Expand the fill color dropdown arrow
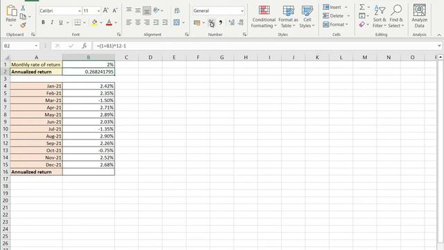This screenshot has height=250, width=444. (101, 23)
